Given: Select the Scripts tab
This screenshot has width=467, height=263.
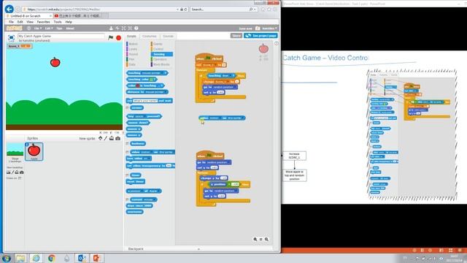Looking at the screenshot, I should click(131, 36).
